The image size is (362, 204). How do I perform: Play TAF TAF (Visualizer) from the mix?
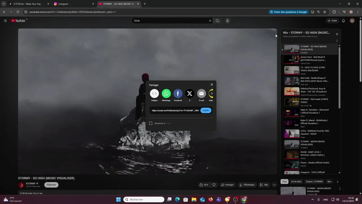coord(310,92)
